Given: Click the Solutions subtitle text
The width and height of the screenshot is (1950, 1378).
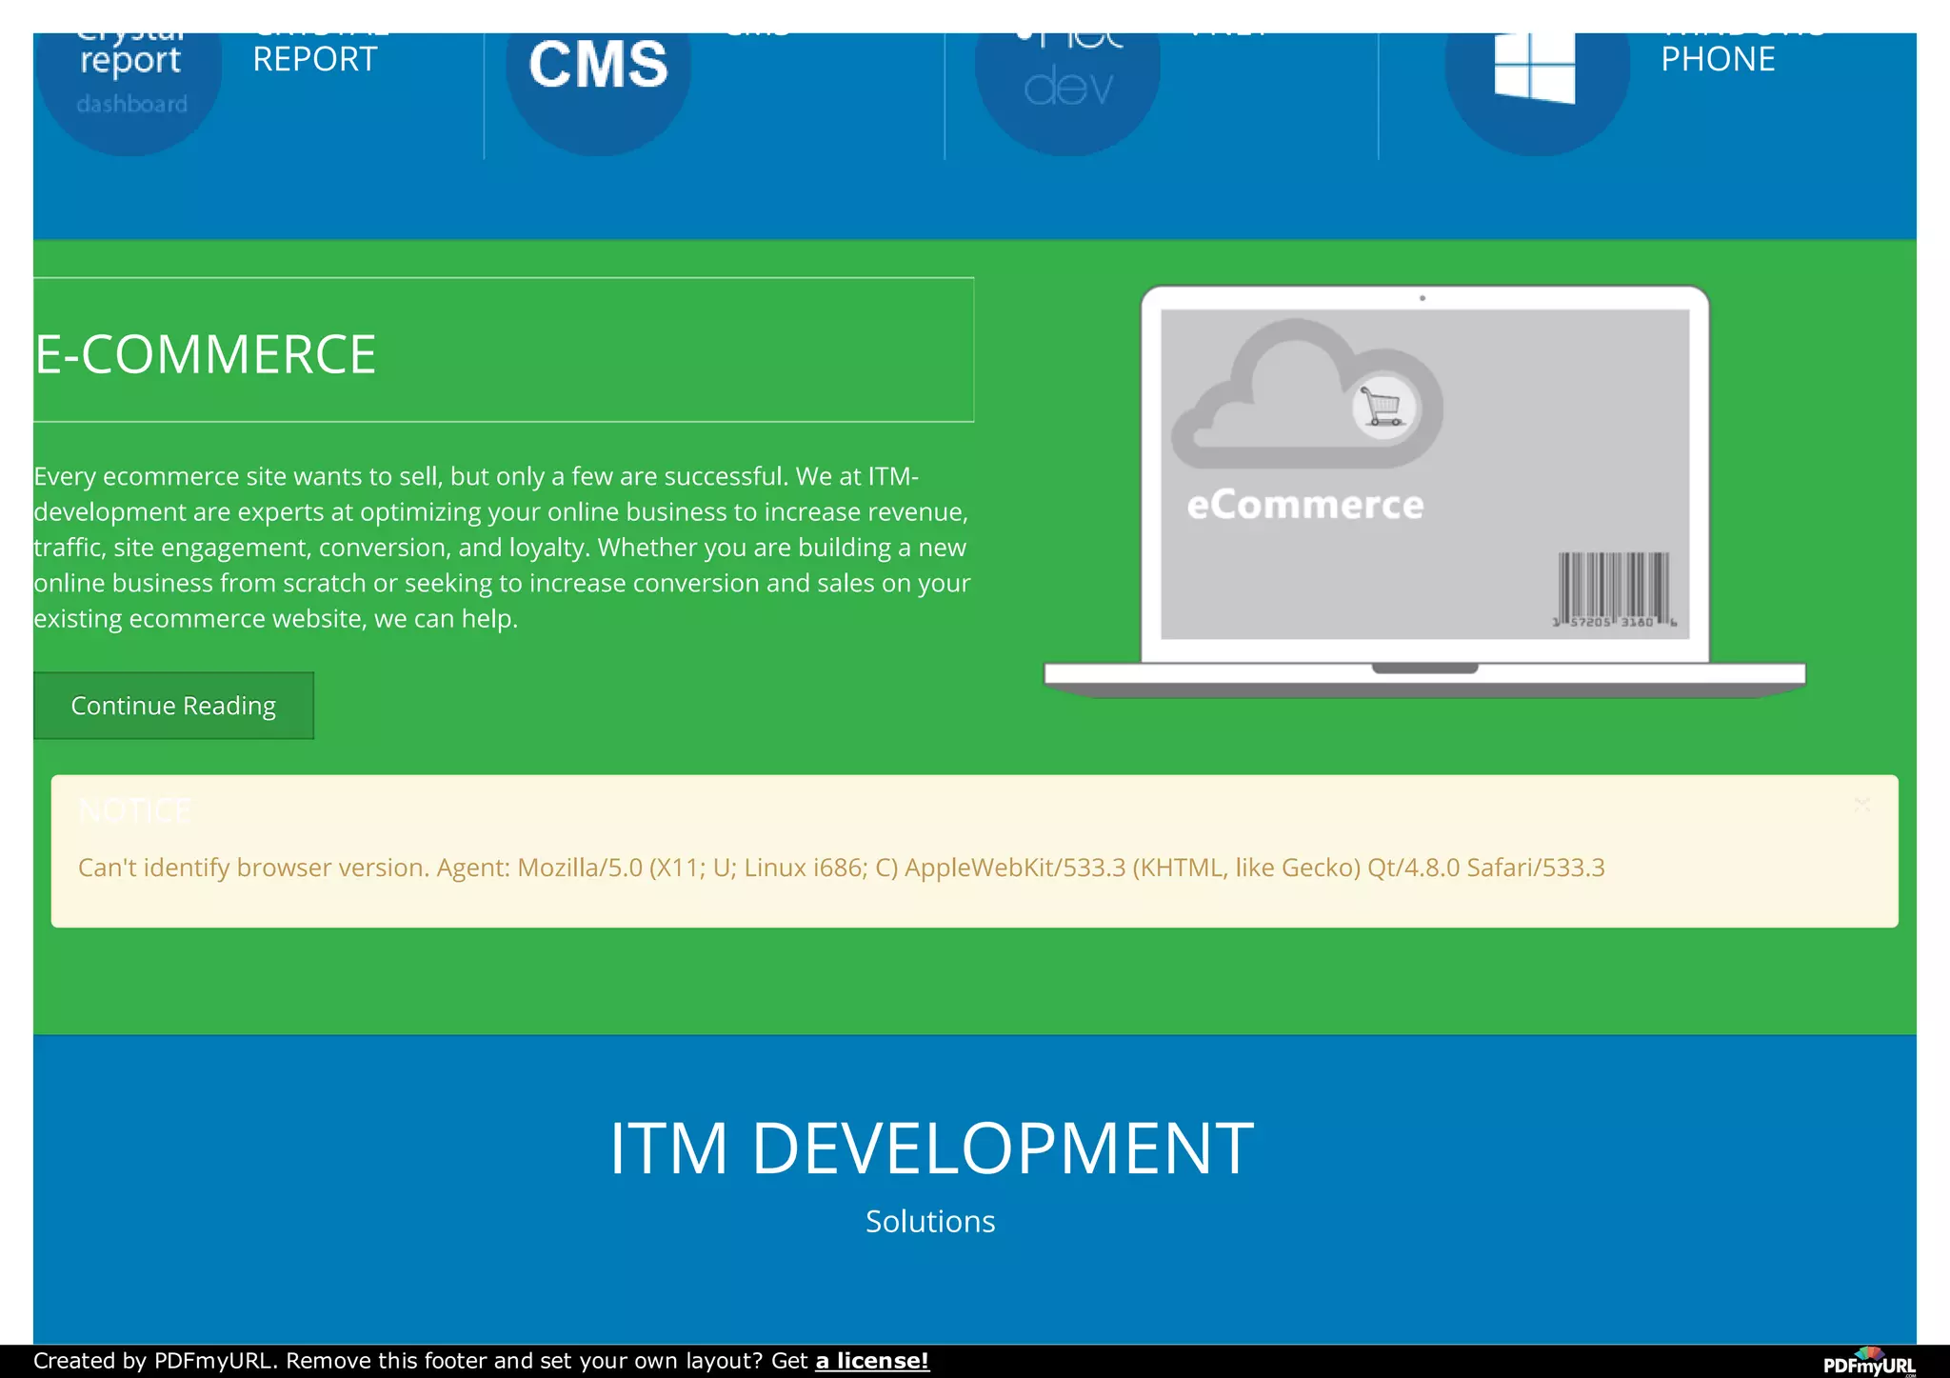Looking at the screenshot, I should pyautogui.click(x=930, y=1222).
